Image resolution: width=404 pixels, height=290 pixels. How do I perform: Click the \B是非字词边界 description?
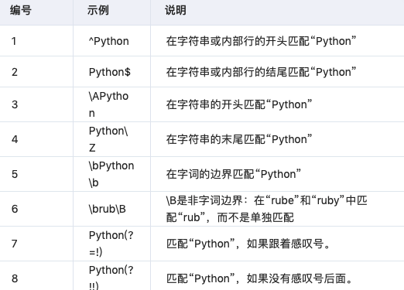tap(267, 209)
